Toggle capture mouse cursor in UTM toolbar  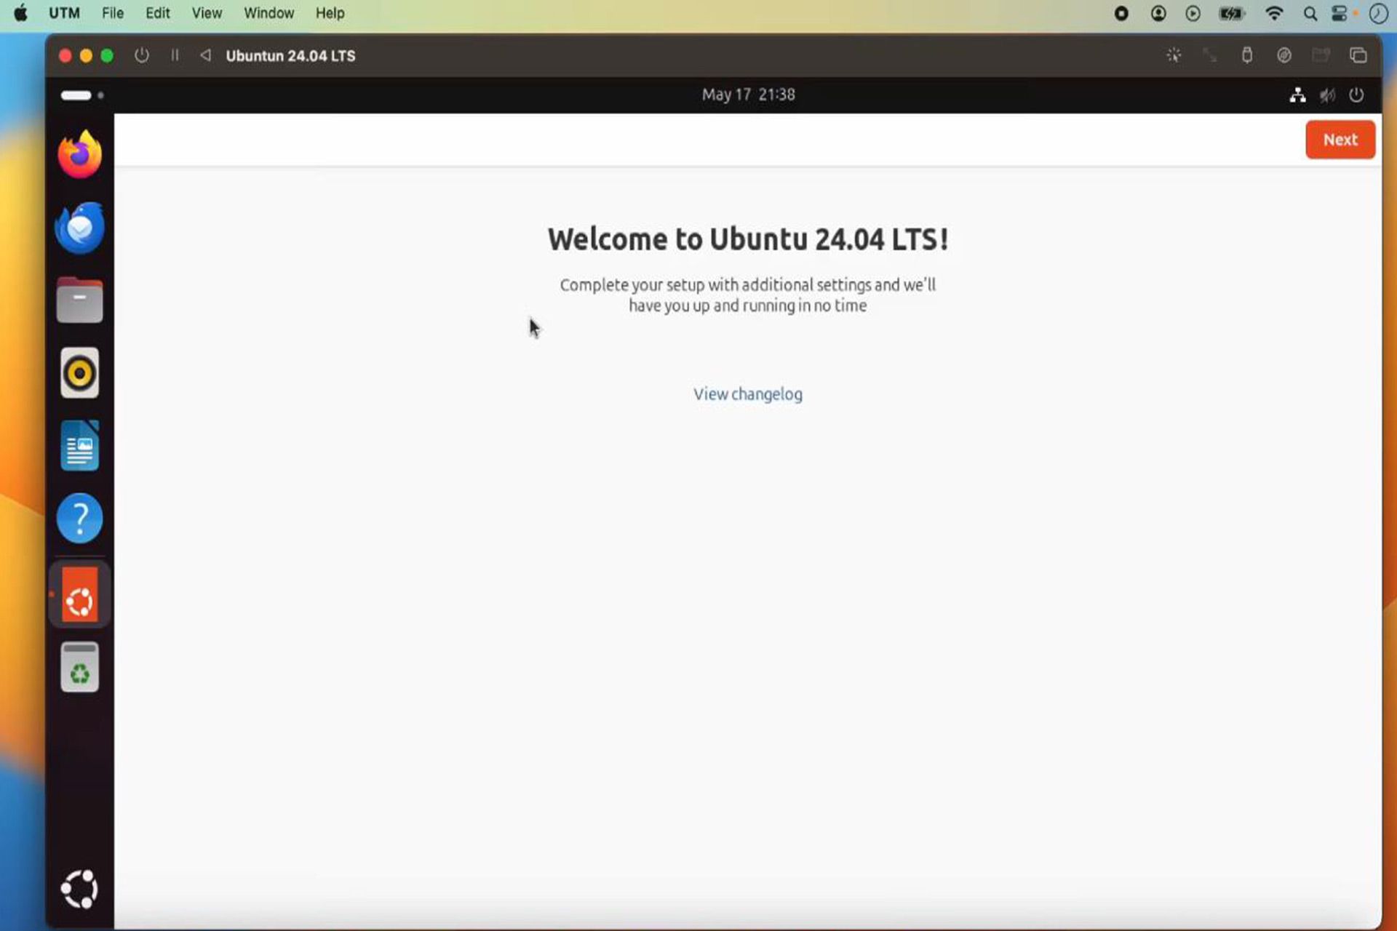coord(1174,55)
